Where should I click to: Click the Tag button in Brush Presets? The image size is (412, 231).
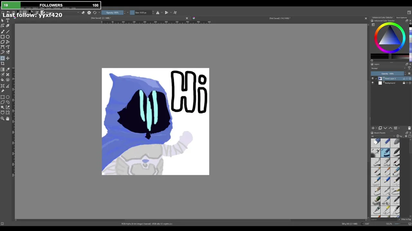click(400, 136)
